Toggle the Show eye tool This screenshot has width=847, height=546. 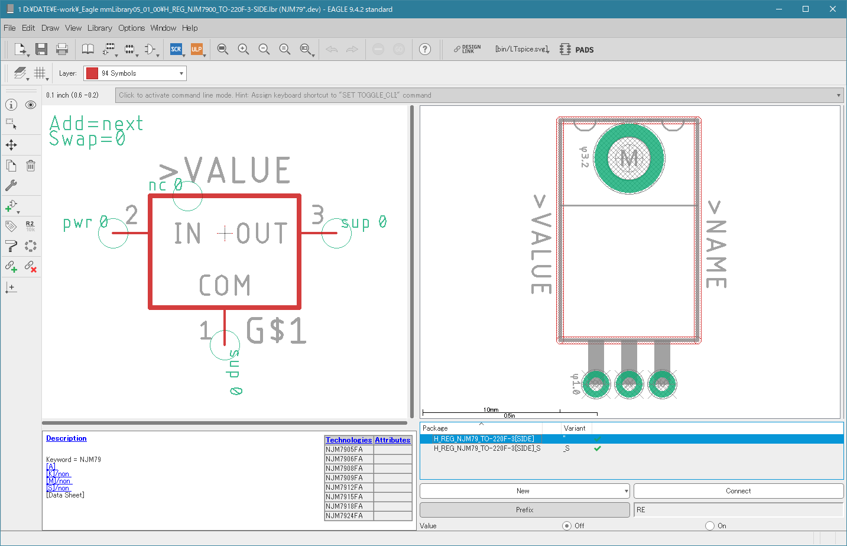click(x=31, y=105)
